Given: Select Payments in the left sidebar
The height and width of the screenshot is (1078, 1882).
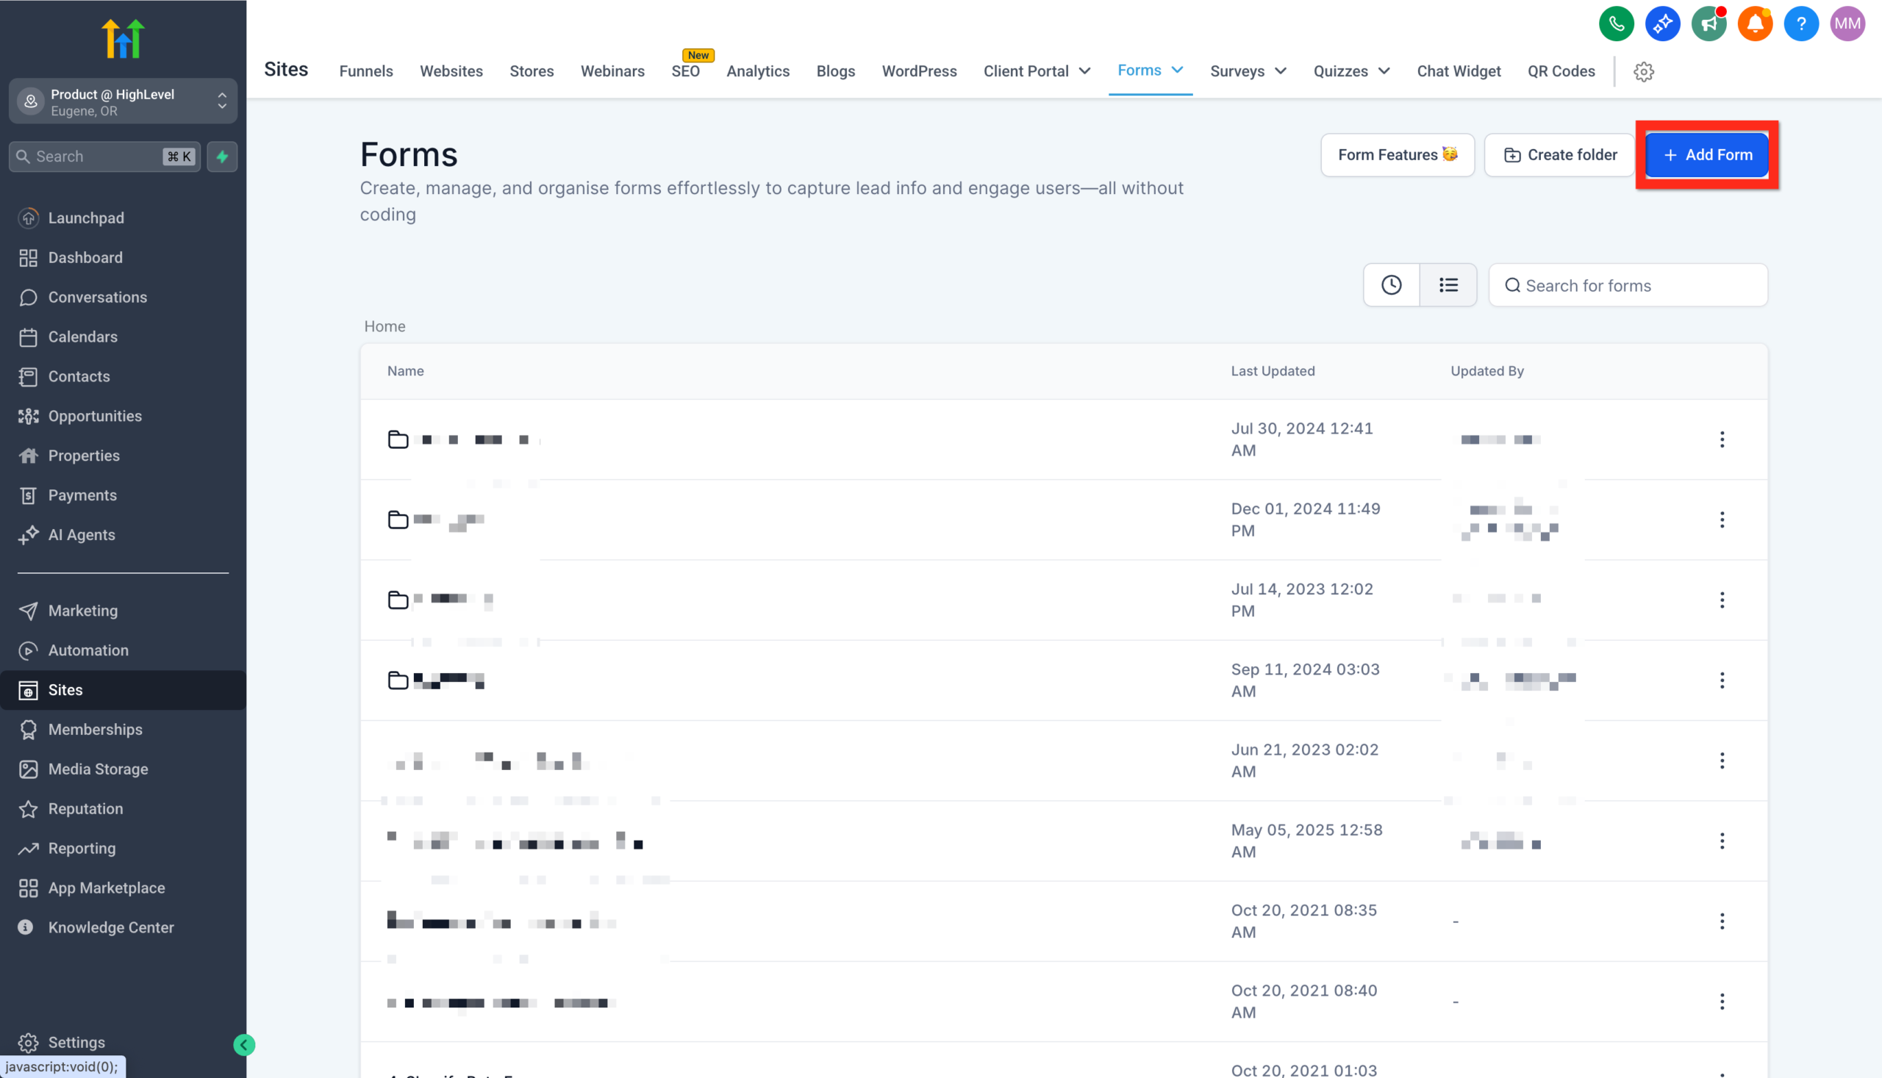Looking at the screenshot, I should (82, 495).
